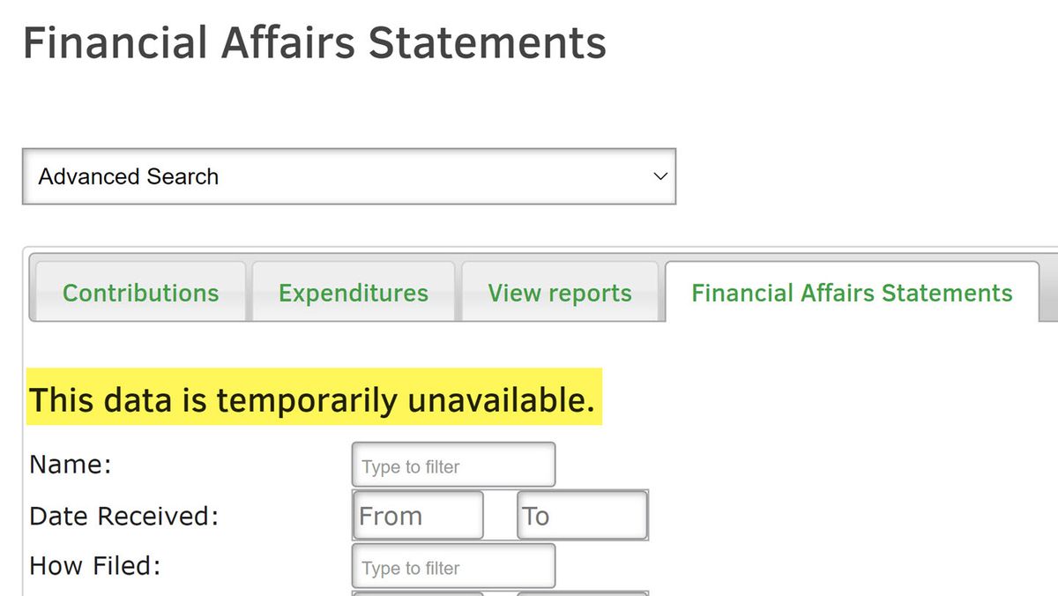Click the Name: label
This screenshot has width=1058, height=596.
pyautogui.click(x=71, y=465)
